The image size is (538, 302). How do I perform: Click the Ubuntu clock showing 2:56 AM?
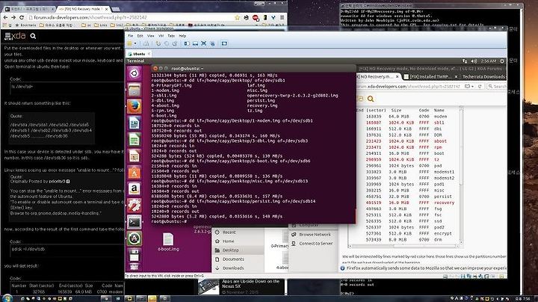(488, 61)
